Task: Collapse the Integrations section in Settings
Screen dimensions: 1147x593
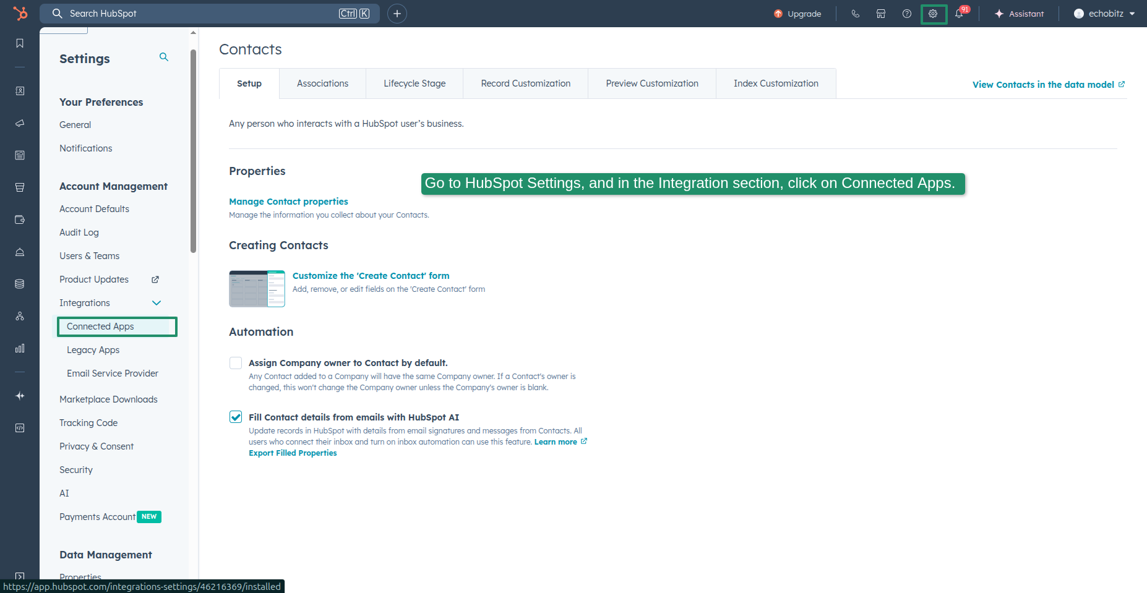Action: [157, 303]
